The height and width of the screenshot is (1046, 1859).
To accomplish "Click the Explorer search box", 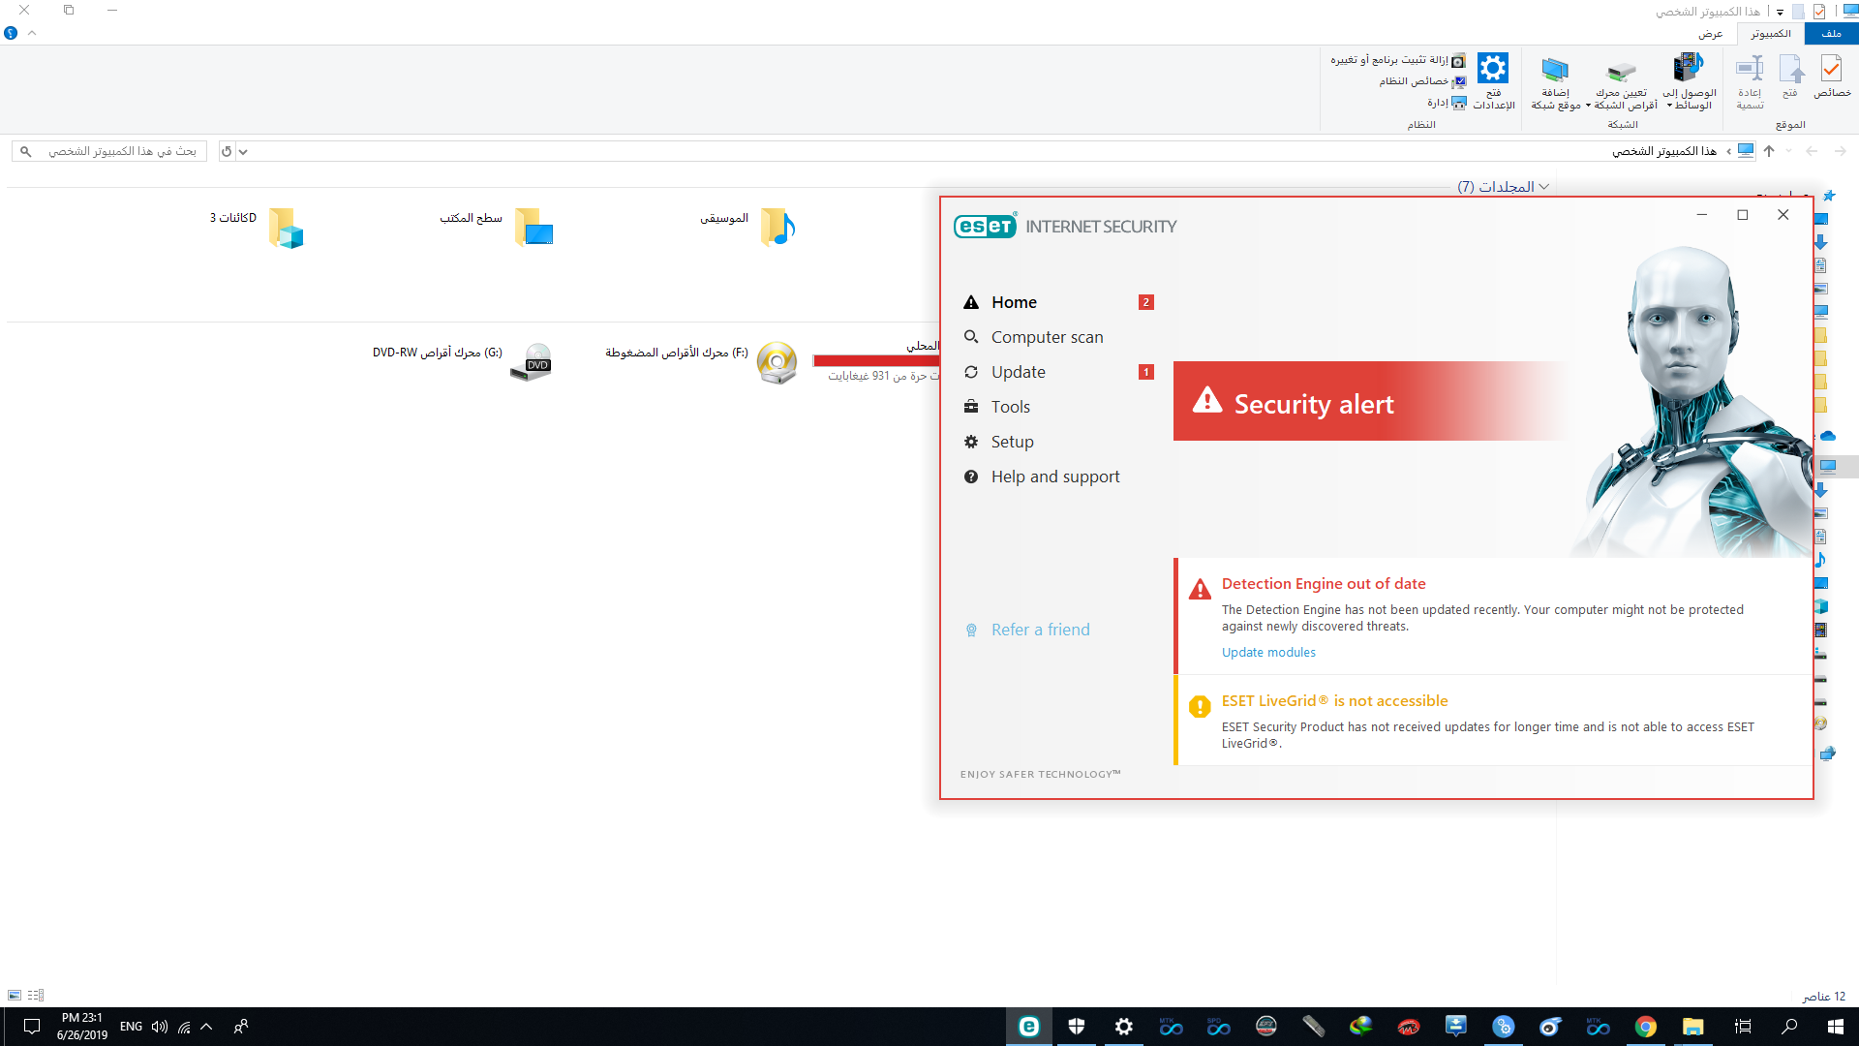I will pyautogui.click(x=109, y=151).
